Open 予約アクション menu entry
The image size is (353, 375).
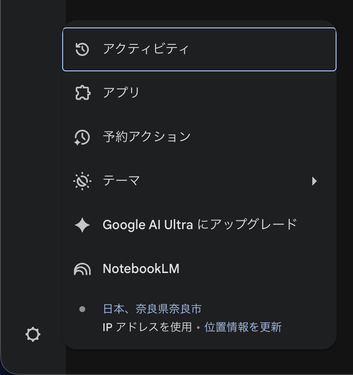point(146,137)
